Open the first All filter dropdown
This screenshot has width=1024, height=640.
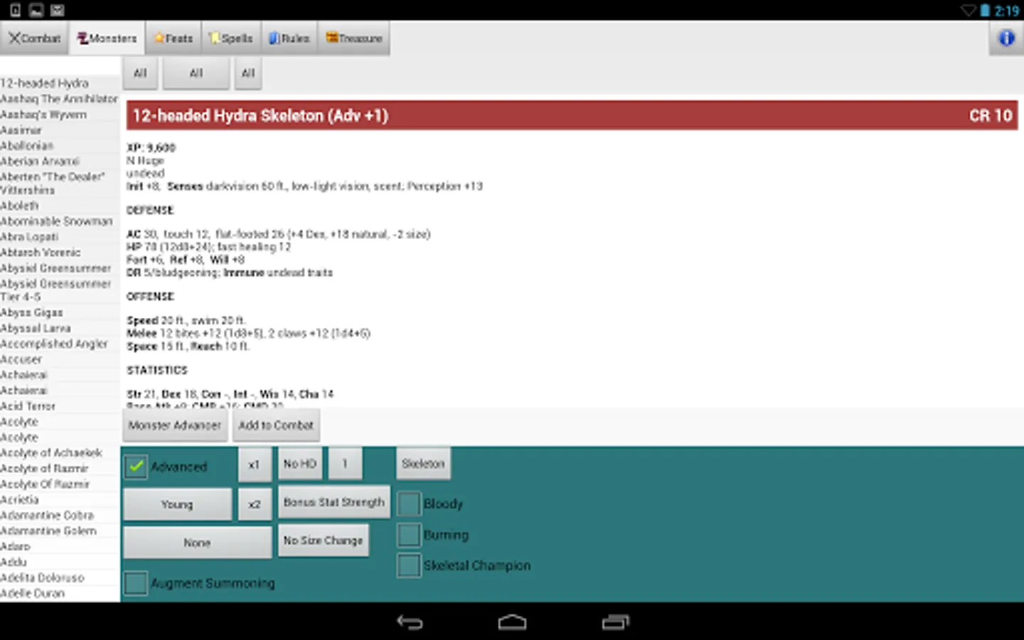click(139, 73)
